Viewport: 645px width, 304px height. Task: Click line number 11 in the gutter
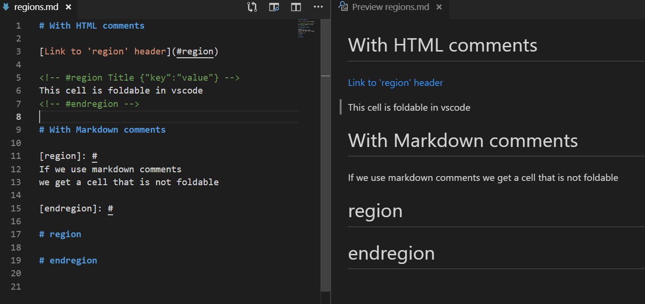coord(16,156)
